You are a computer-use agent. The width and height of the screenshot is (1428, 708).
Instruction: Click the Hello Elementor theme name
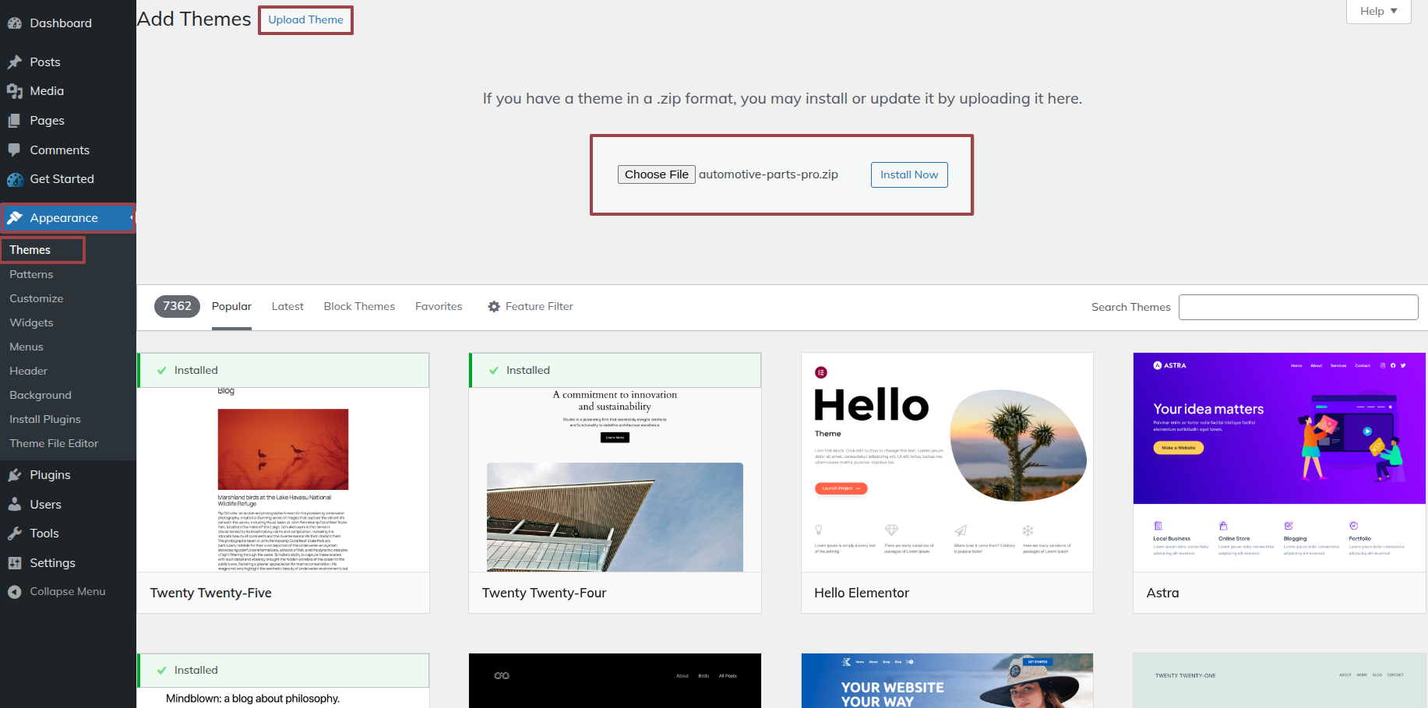(x=862, y=593)
